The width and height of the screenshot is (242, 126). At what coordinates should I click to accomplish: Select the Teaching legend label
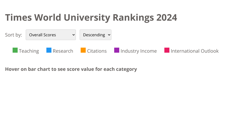(29, 51)
